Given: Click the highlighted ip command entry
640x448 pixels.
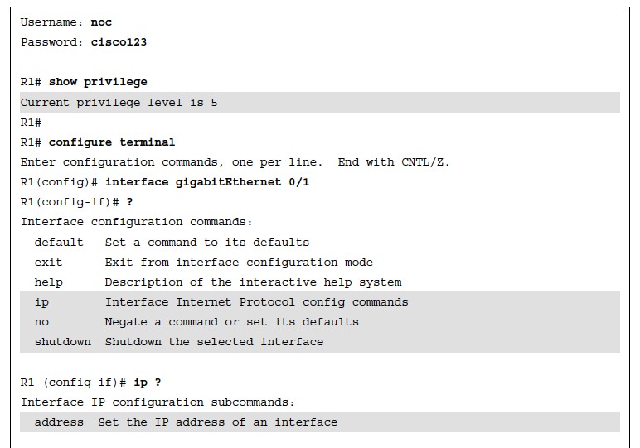Looking at the screenshot, I should [x=41, y=302].
